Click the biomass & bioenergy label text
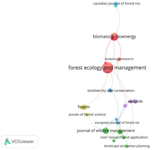The height and width of the screenshot is (150, 152). click(x=114, y=37)
